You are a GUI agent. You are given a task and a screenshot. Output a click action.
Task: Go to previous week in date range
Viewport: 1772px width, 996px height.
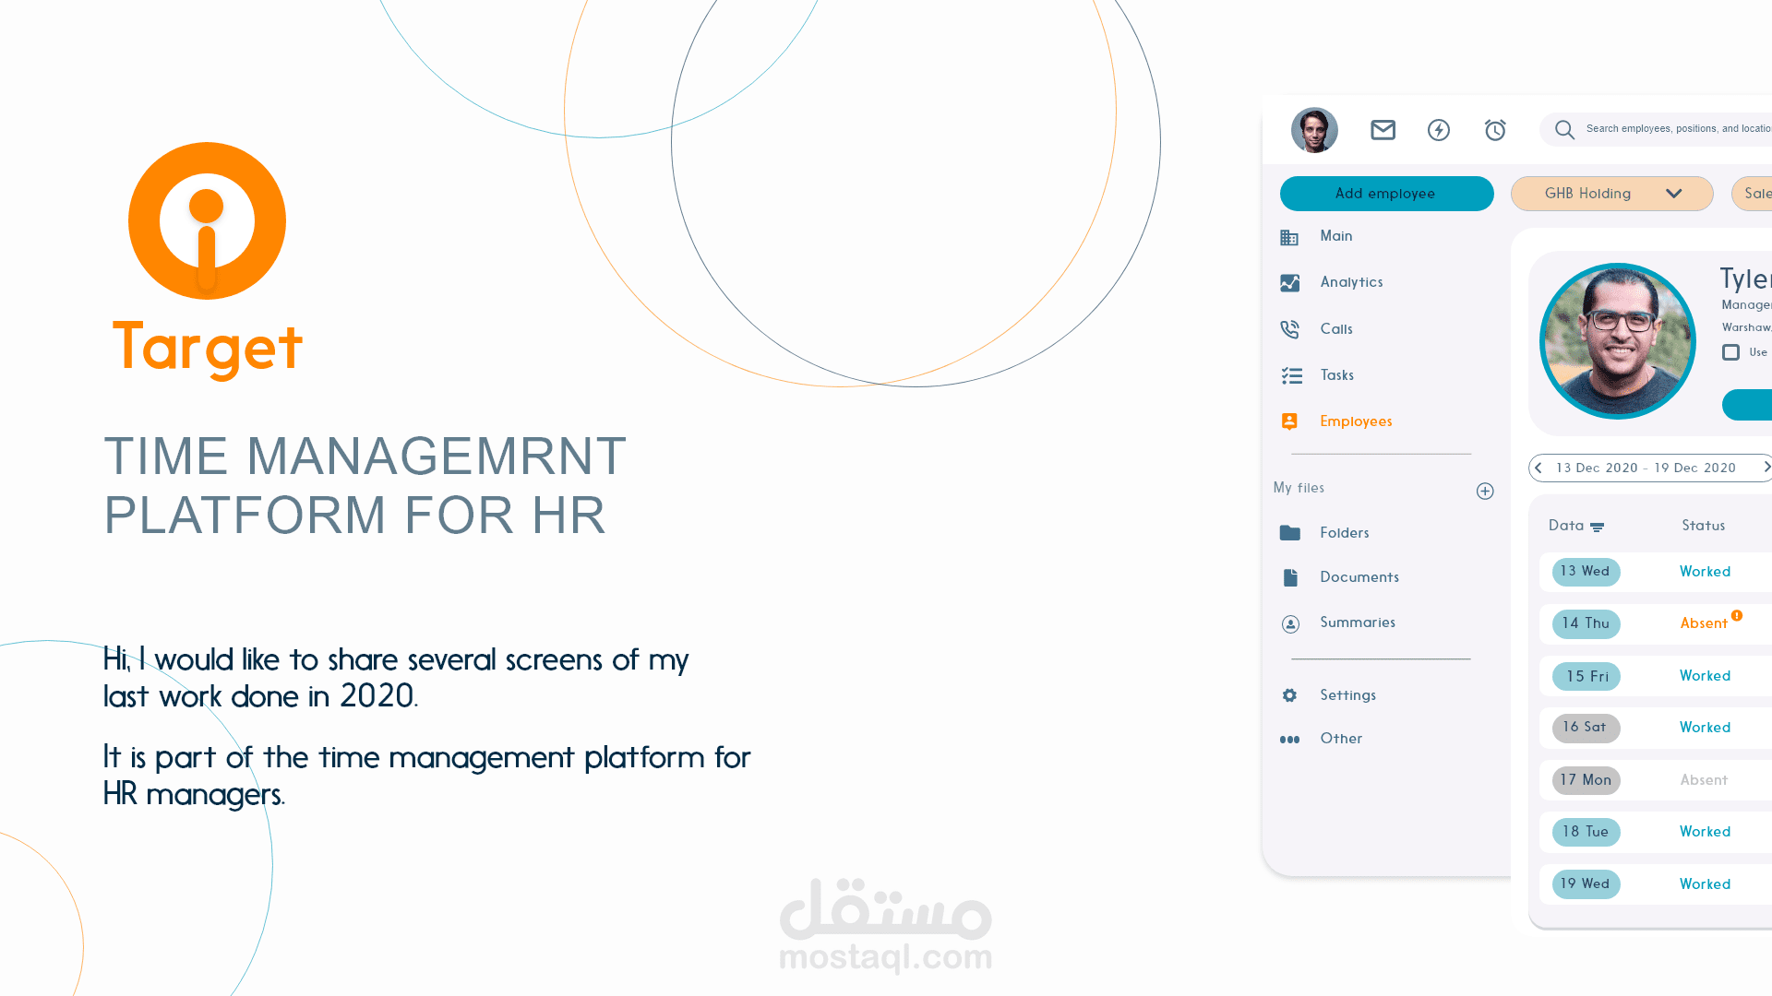click(1539, 468)
